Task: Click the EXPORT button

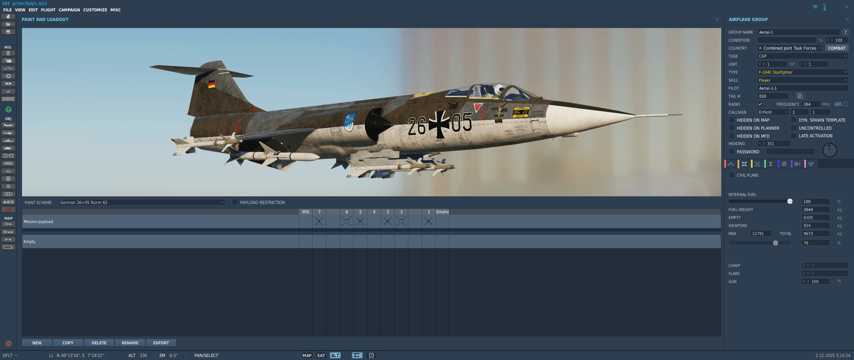Action: pos(161,343)
